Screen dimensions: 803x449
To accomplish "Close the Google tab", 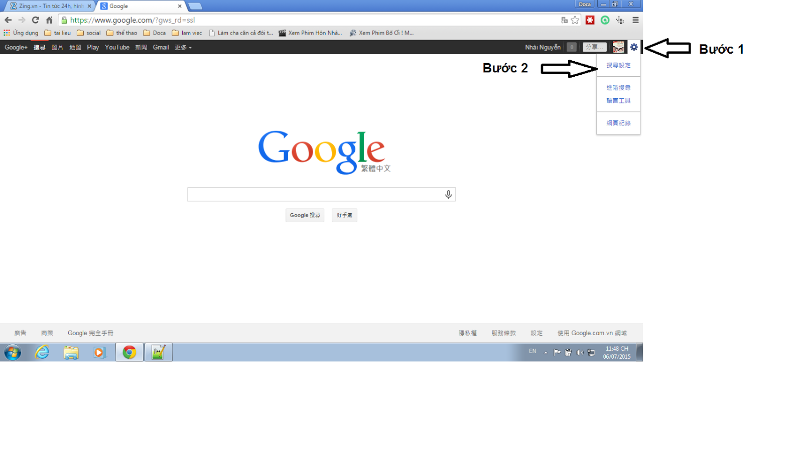I will (x=180, y=6).
